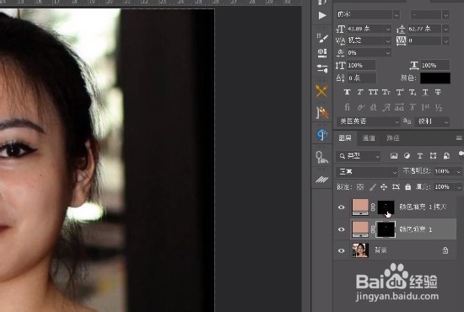Open the tracking value 0 dropdown

click(x=445, y=40)
